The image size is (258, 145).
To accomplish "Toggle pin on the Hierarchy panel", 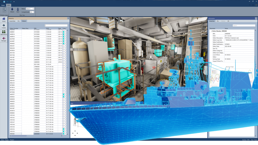I will point(68,18).
